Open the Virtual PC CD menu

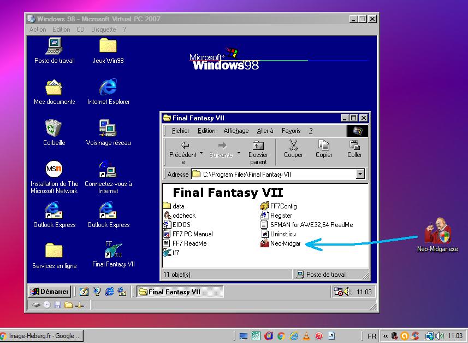coord(80,30)
